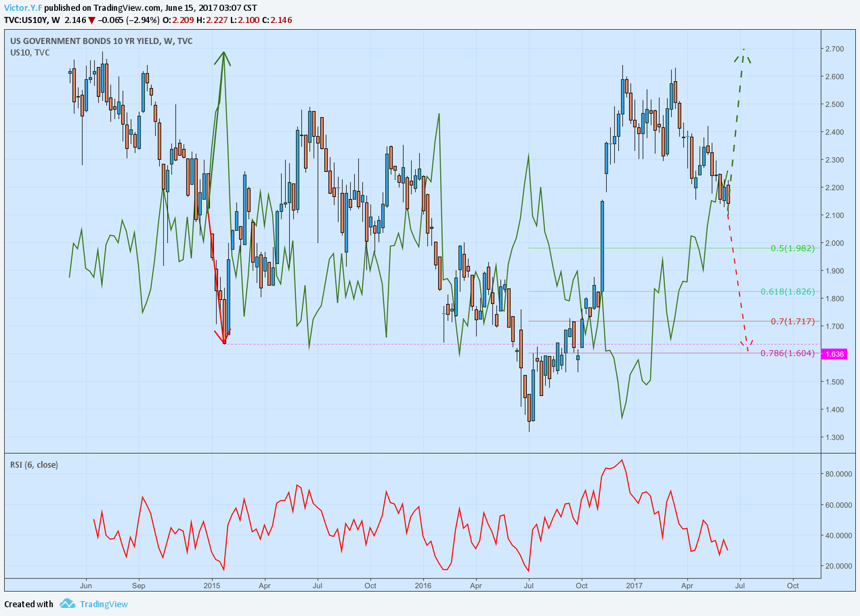Click the 2015 label on time axis

(x=212, y=586)
